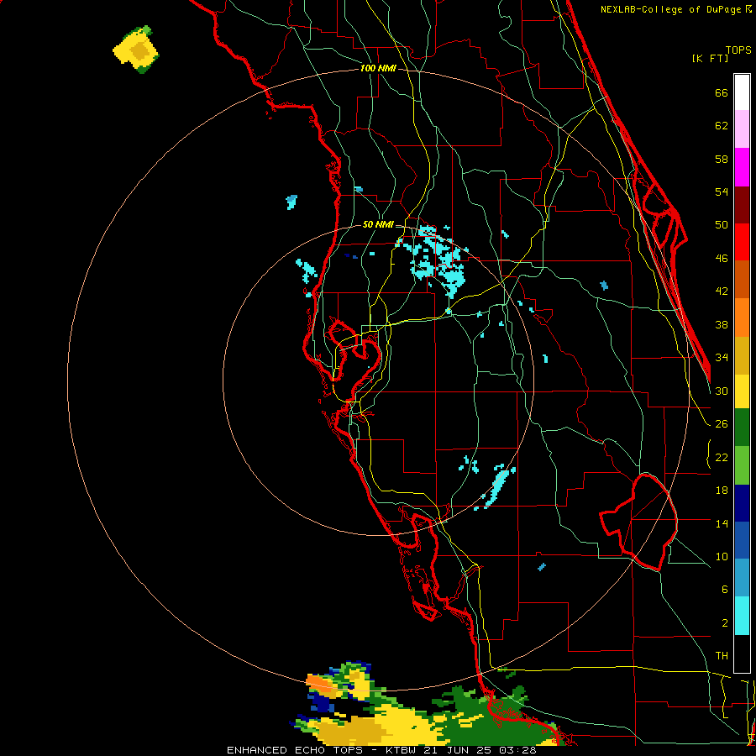Choose the medium blue swatch beside 14
Screen dimensions: 756x756
(x=742, y=540)
